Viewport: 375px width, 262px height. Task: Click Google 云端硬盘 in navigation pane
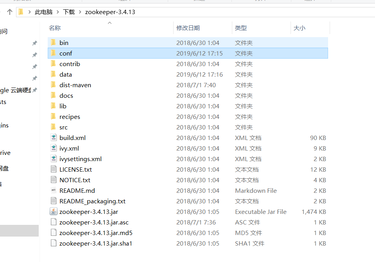(16, 90)
